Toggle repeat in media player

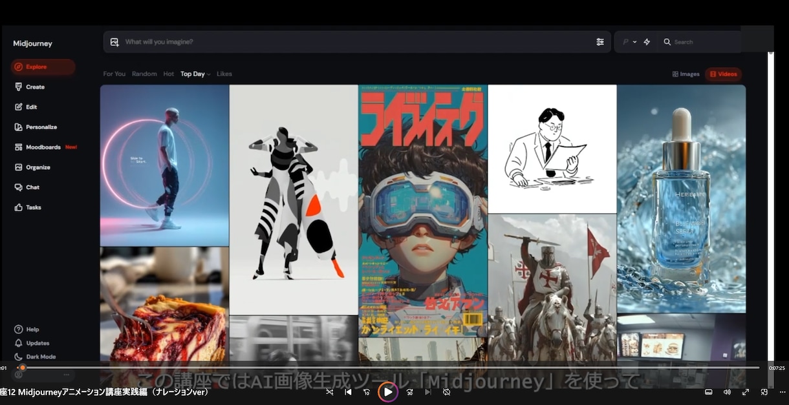[x=446, y=391]
